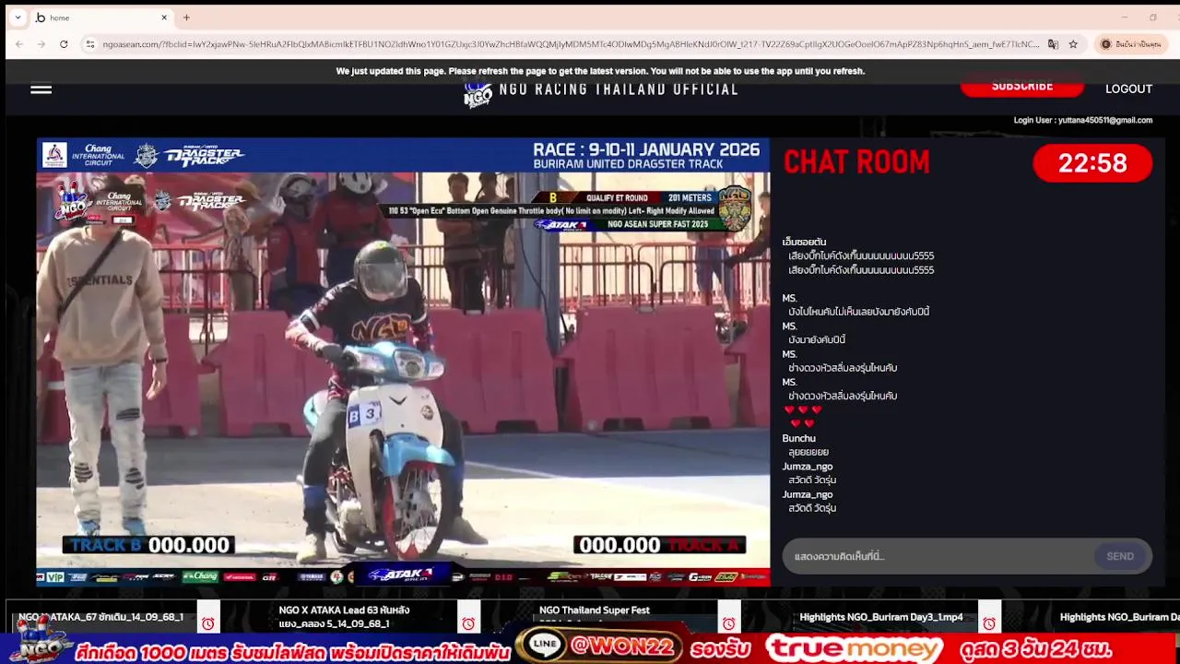Close the 'home' browser tab
Screen dimensions: 1180x664
[x=164, y=18]
